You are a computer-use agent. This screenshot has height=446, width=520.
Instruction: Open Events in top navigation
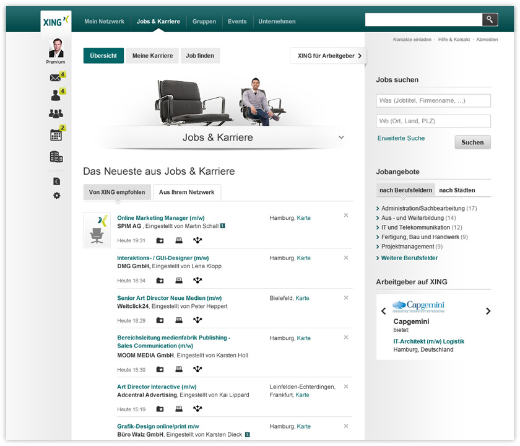pyautogui.click(x=237, y=21)
